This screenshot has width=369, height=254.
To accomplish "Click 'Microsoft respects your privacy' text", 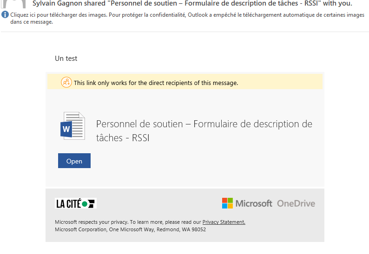I will (91, 222).
